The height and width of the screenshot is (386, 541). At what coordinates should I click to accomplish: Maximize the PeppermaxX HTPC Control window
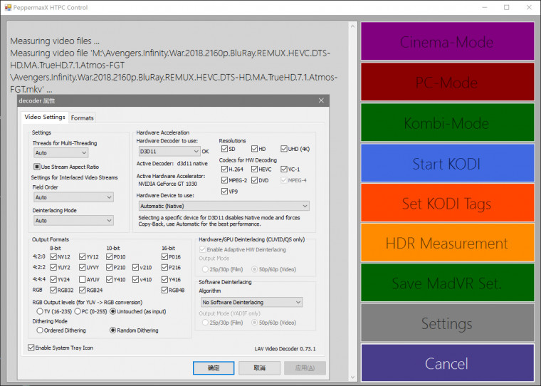[x=506, y=7]
